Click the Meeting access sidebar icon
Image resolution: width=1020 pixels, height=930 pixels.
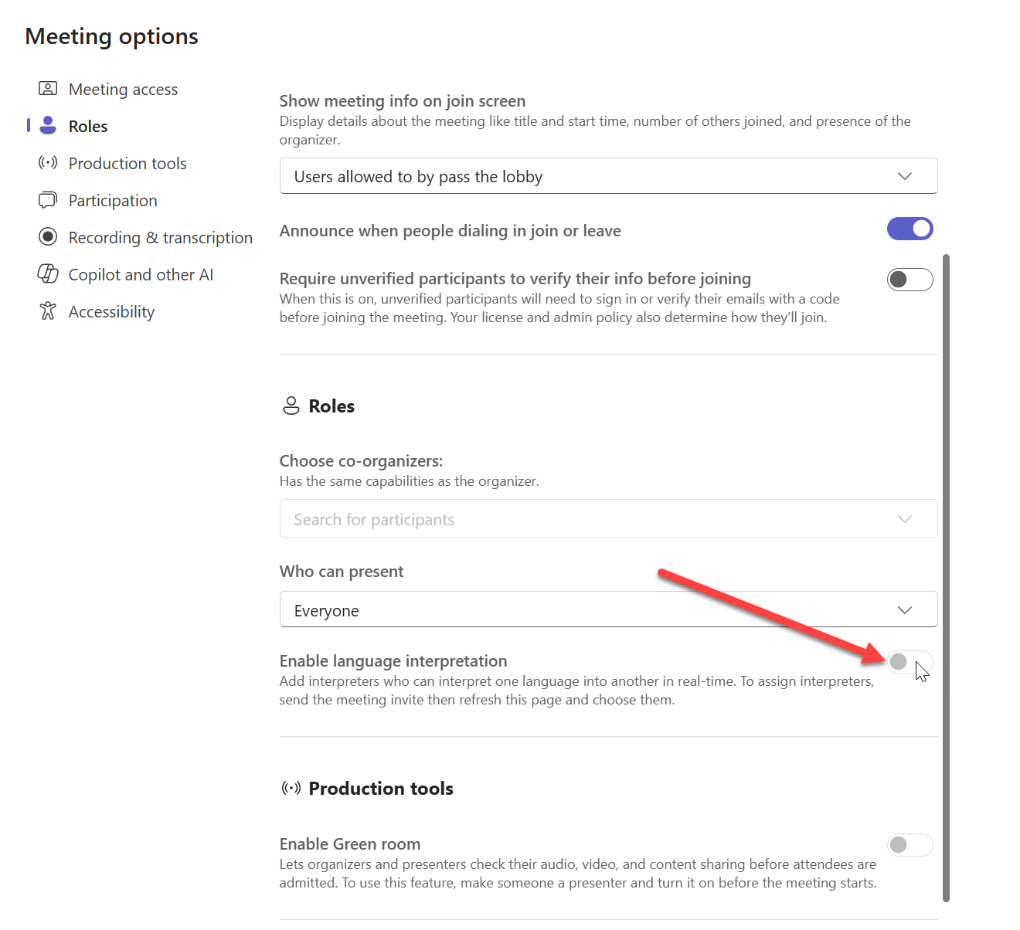pos(48,89)
